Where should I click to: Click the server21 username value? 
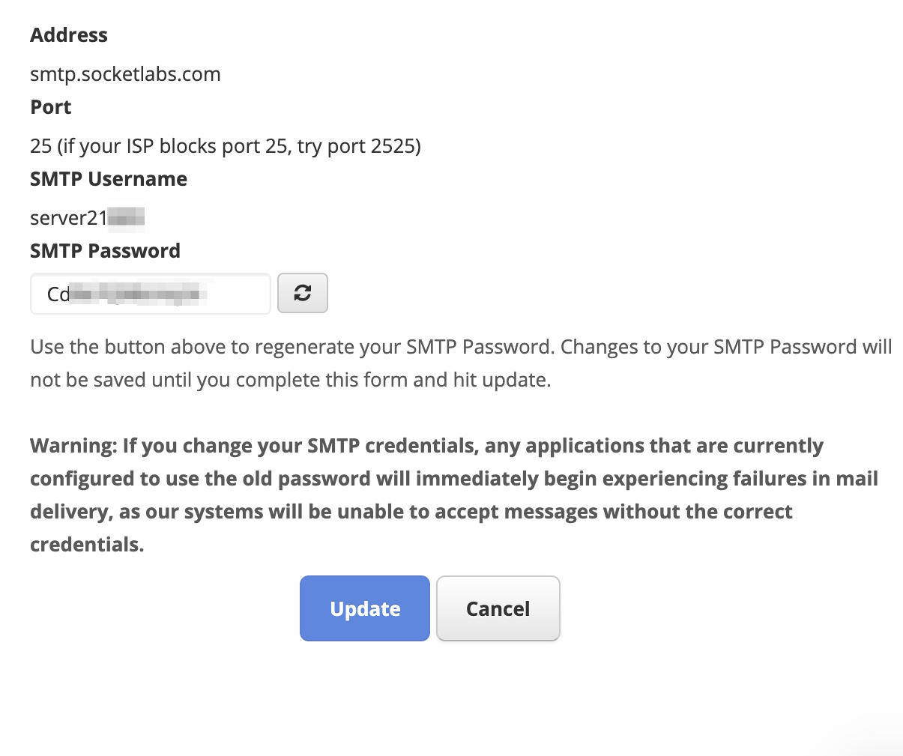pyautogui.click(x=68, y=218)
